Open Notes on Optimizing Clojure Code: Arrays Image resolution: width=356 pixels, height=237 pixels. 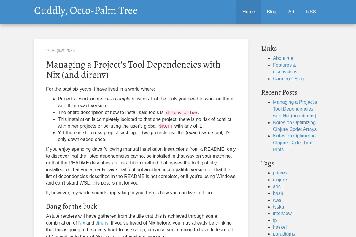click(x=295, y=126)
